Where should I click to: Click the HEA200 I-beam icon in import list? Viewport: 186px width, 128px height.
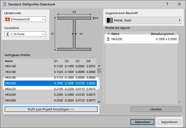coord(109,39)
